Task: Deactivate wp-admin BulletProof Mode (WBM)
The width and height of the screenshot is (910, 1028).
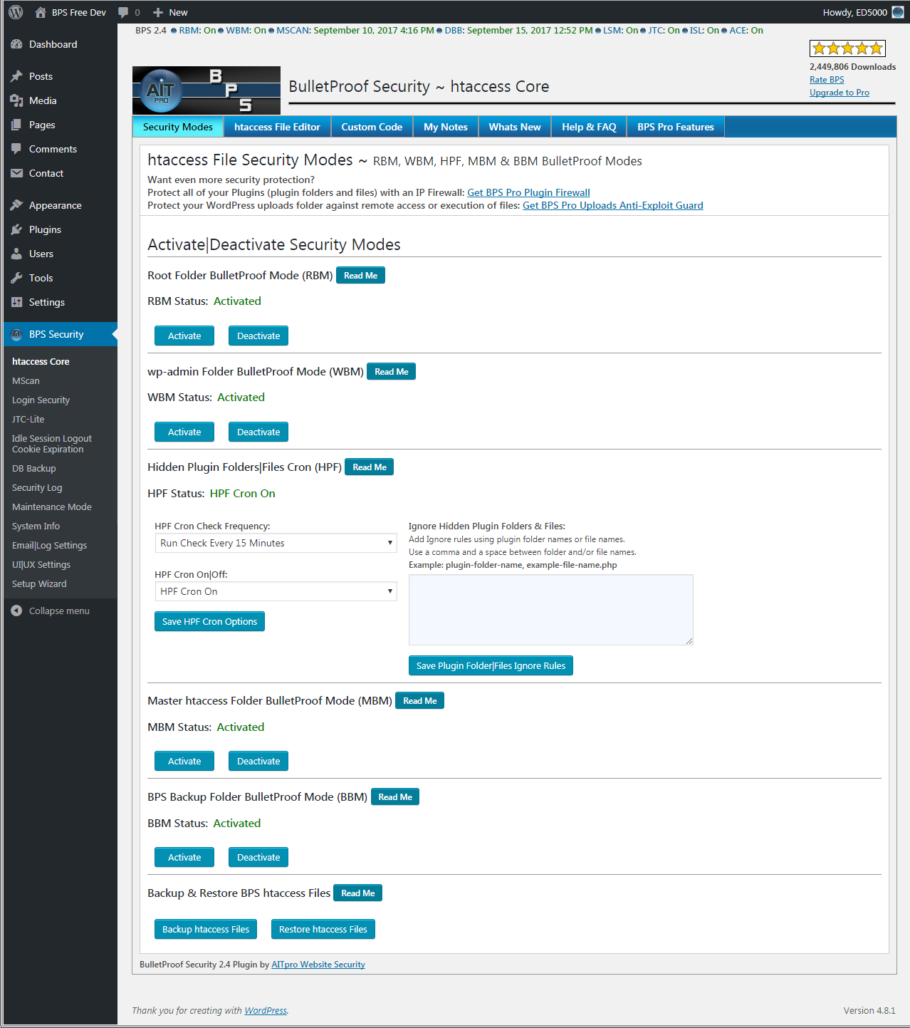Action: [x=258, y=432]
